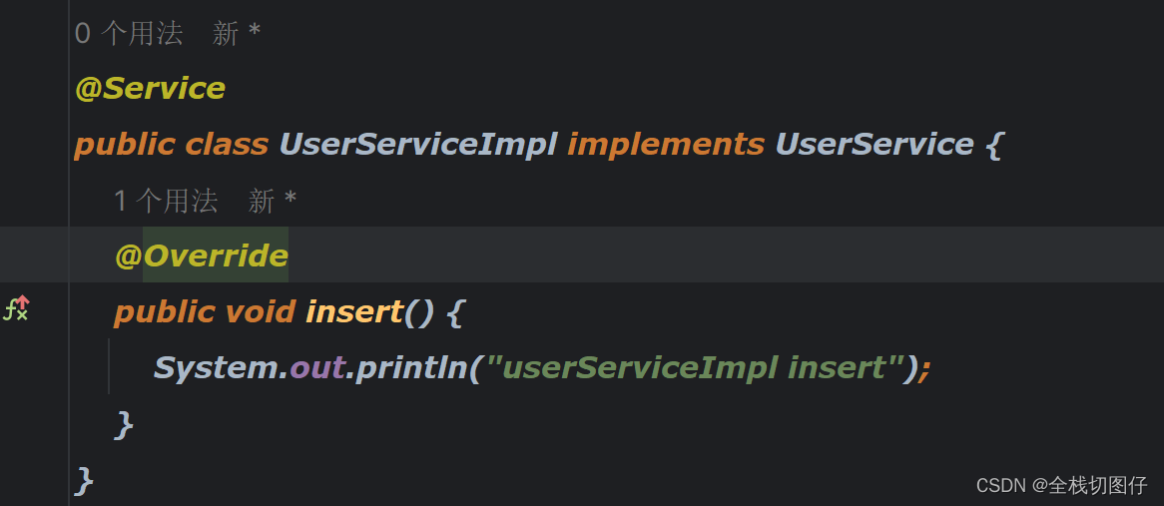Image resolution: width=1164 pixels, height=506 pixels.
Task: Click the UserServiceImpl class name
Action: [418, 145]
